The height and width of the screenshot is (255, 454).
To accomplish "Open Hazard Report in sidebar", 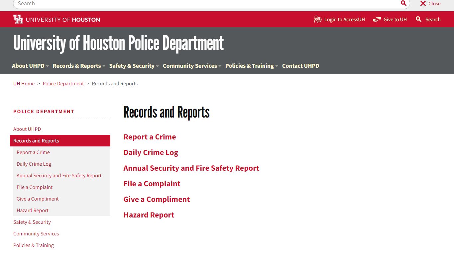I will [x=33, y=211].
